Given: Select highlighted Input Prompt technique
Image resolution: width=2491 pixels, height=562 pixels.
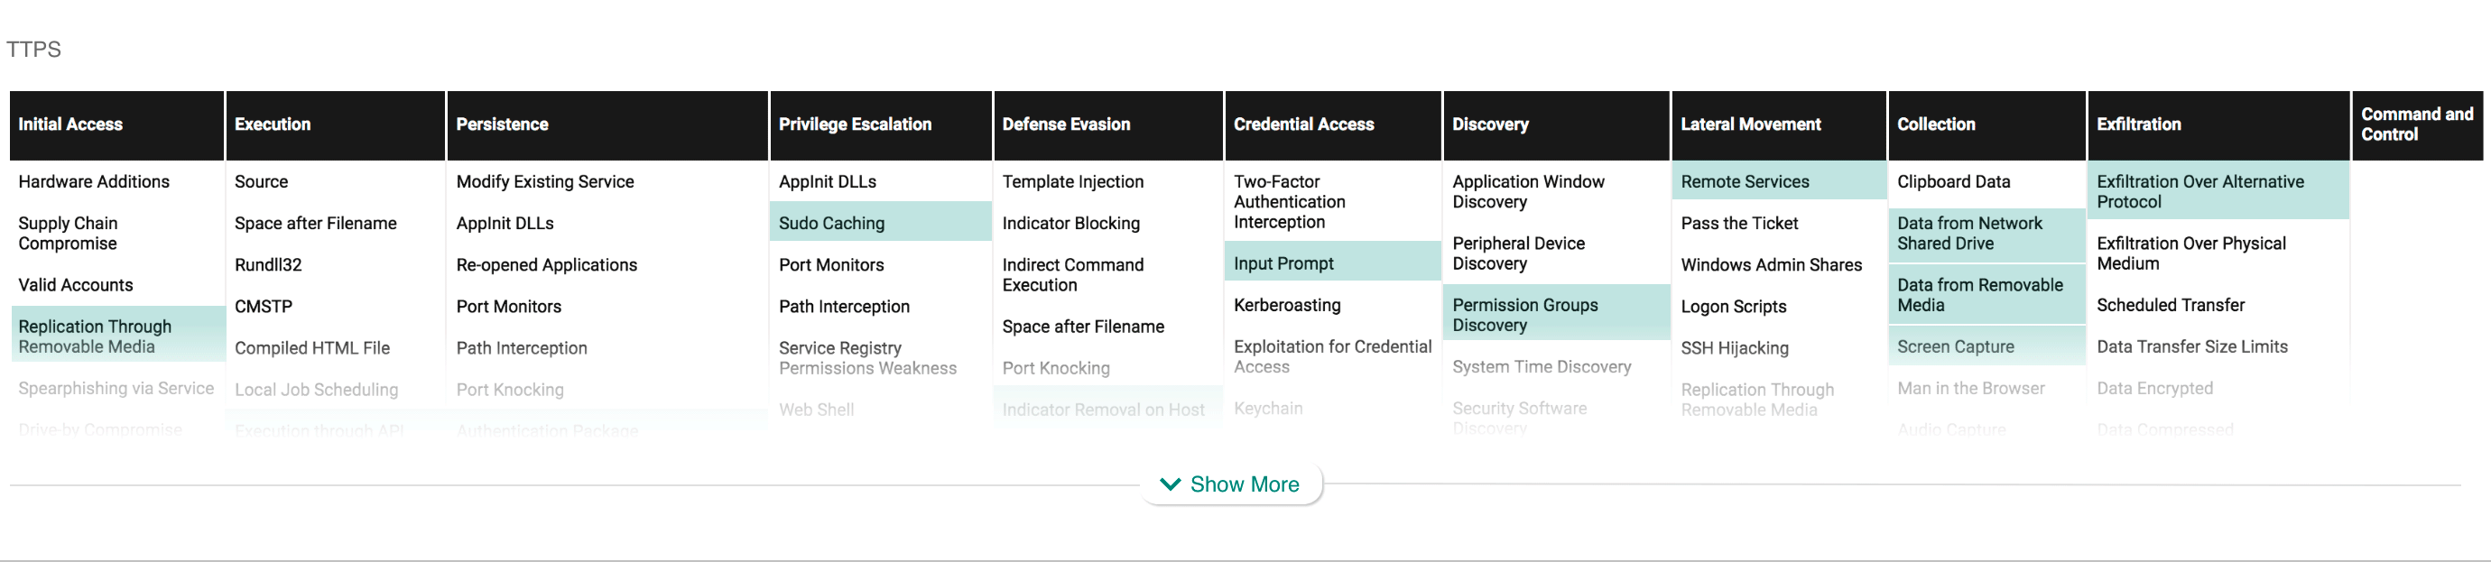Looking at the screenshot, I should (1334, 263).
